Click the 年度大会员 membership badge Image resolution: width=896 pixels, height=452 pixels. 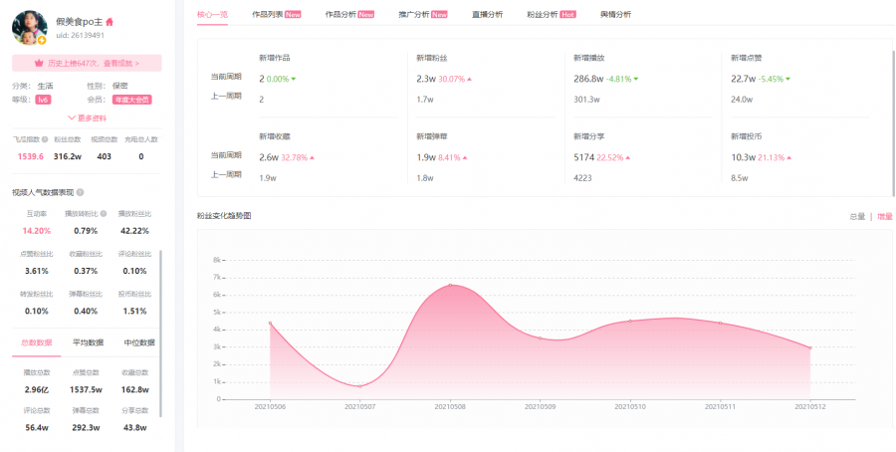132,100
